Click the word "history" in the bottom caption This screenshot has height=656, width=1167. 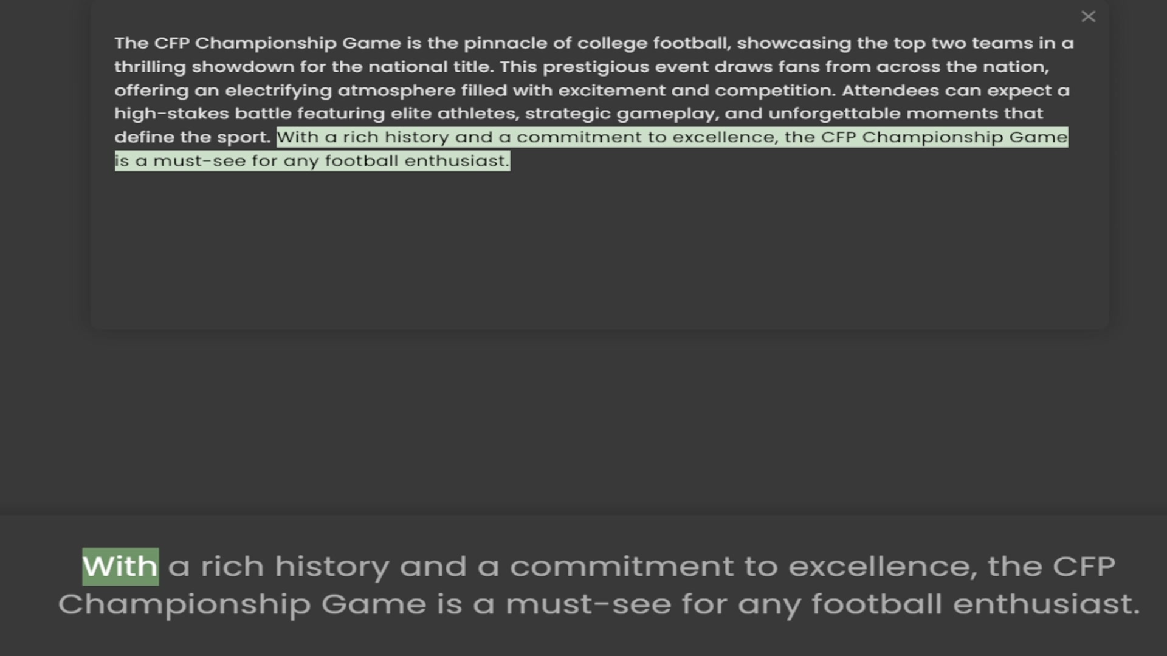pyautogui.click(x=331, y=567)
